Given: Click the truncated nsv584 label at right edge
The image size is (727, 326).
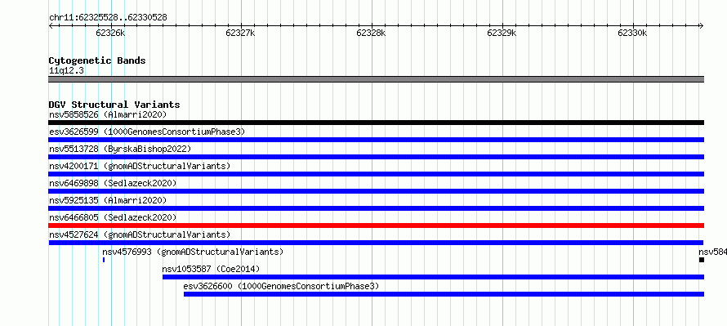Looking at the screenshot, I should click(712, 252).
